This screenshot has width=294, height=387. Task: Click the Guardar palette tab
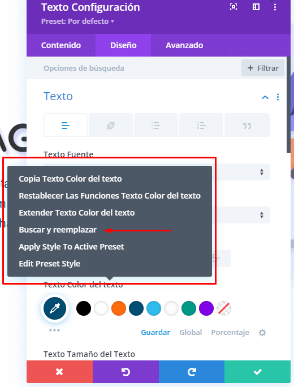click(x=155, y=333)
